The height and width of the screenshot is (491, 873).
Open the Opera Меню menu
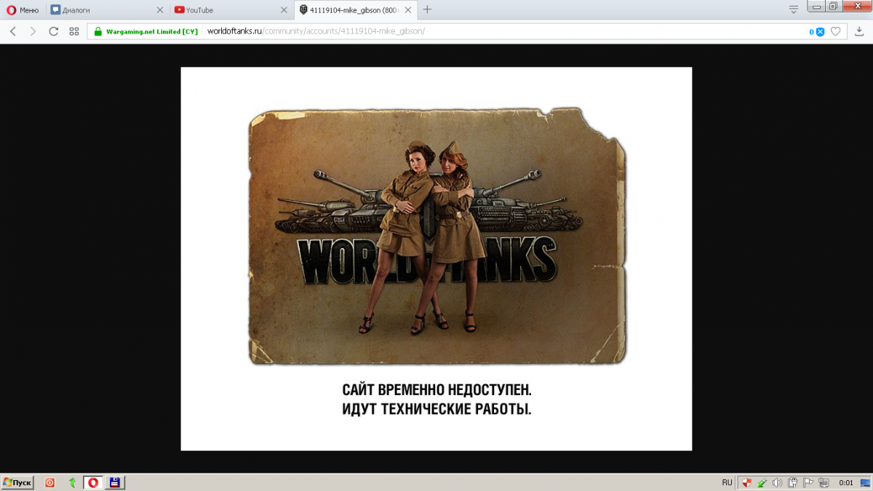23,9
